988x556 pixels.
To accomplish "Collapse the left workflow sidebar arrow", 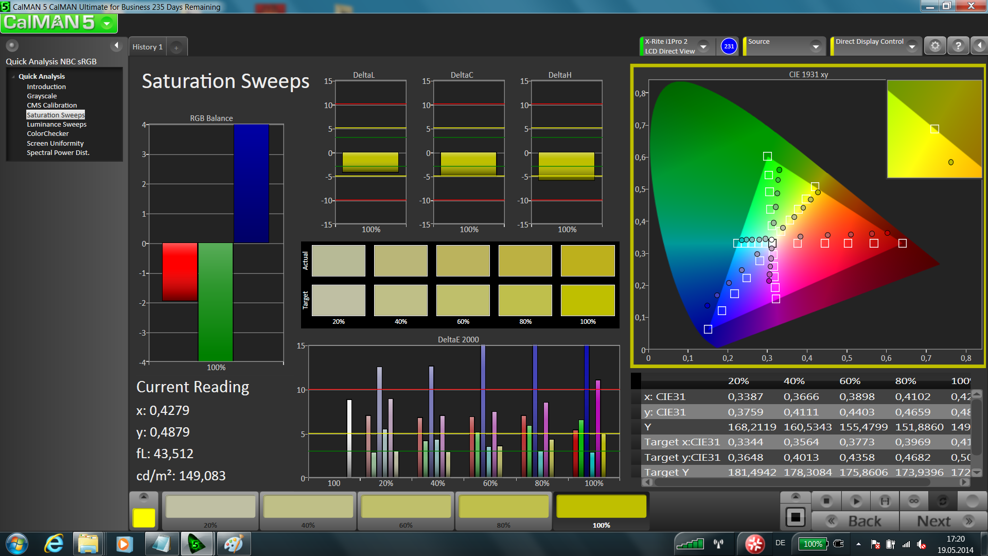I will (x=116, y=46).
